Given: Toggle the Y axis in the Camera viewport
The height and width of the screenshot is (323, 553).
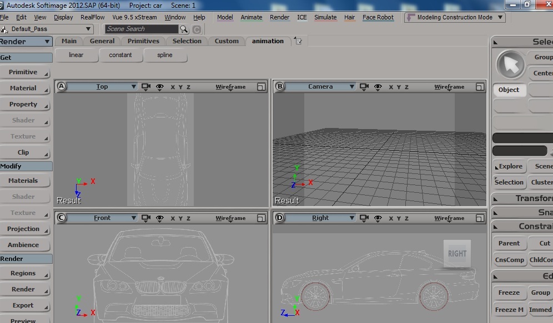Looking at the screenshot, I should click(x=399, y=87).
